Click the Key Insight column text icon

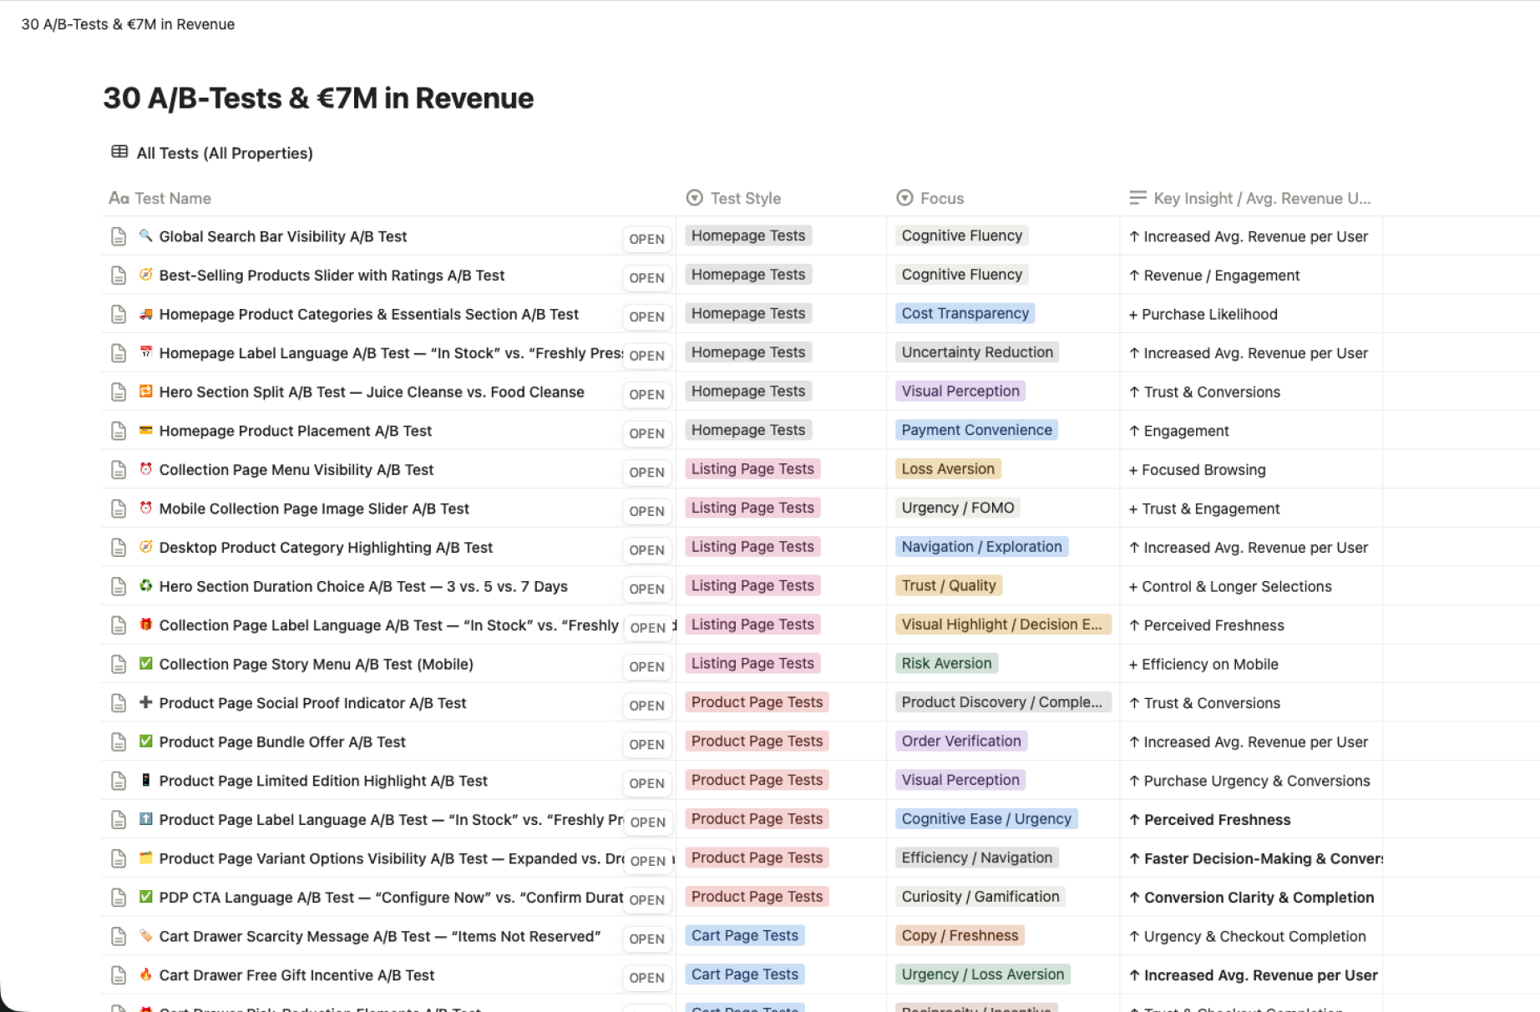coord(1137,198)
